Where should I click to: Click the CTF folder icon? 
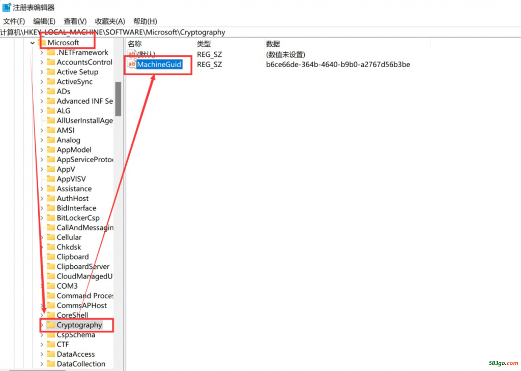[x=51, y=344]
